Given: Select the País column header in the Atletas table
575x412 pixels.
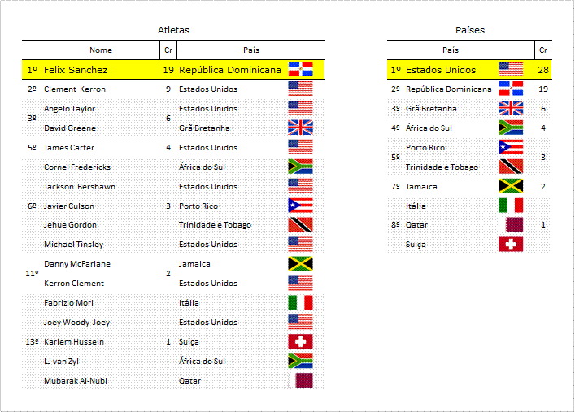Looking at the screenshot, I should click(x=251, y=50).
